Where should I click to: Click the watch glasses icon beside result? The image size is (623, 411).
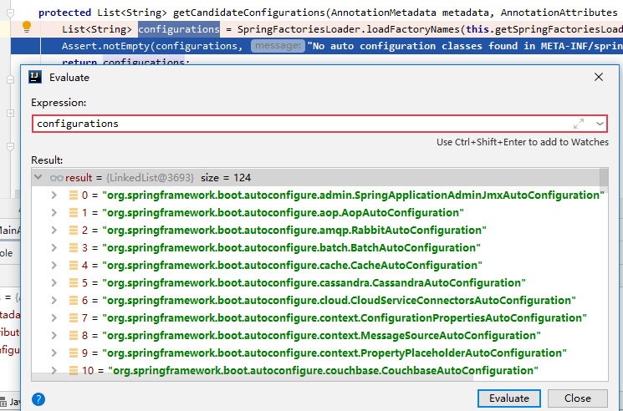pyautogui.click(x=56, y=178)
